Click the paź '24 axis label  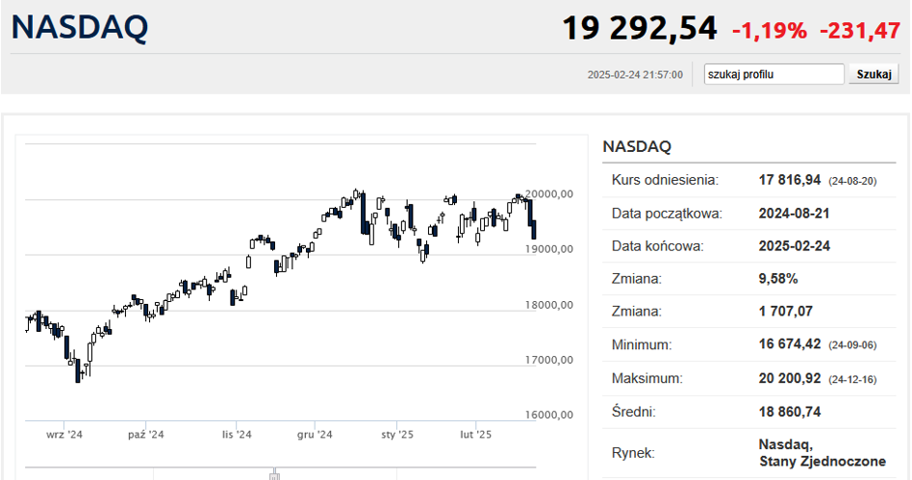(145, 435)
